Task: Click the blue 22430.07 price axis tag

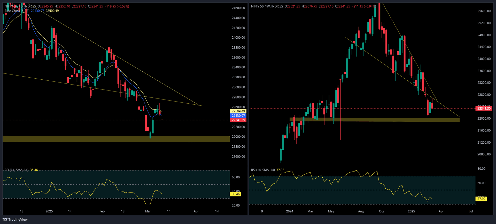Action: pyautogui.click(x=238, y=116)
